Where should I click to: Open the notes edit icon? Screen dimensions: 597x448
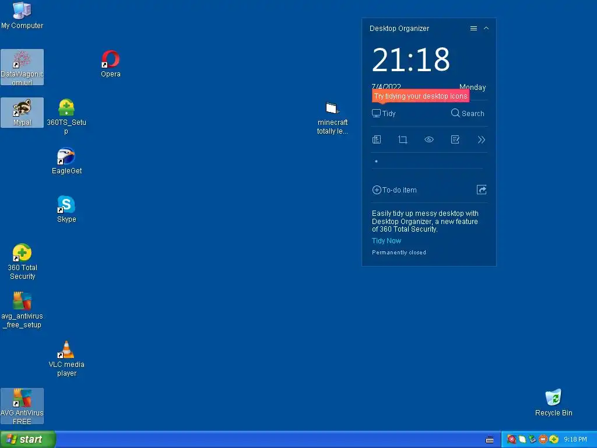tap(455, 139)
